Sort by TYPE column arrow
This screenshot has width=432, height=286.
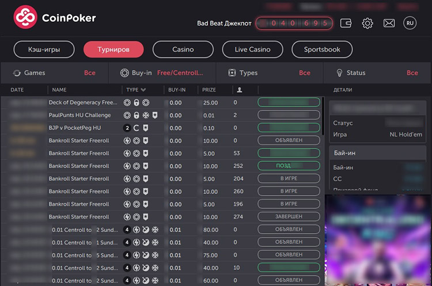tap(143, 90)
